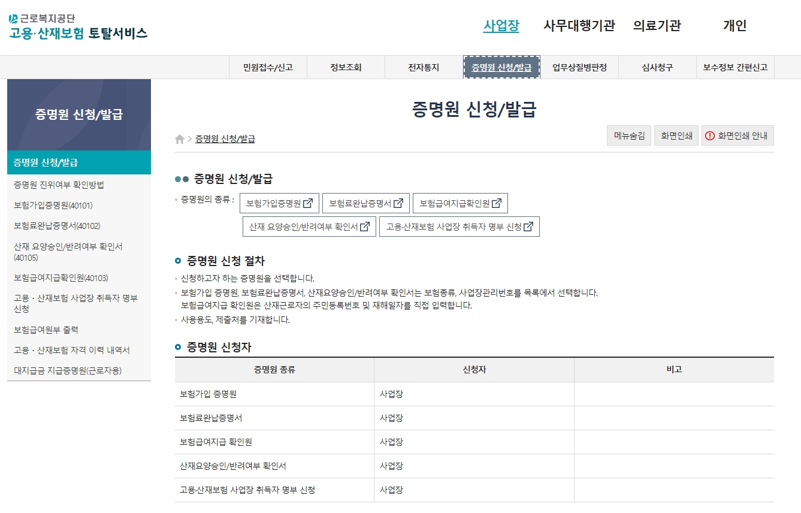801x513 pixels.
Task: Click the home icon in the breadcrumb
Action: tap(179, 138)
